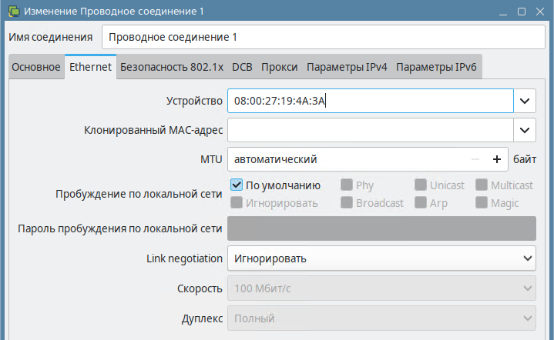Open the Link negotiation dropdown

[x=381, y=258]
